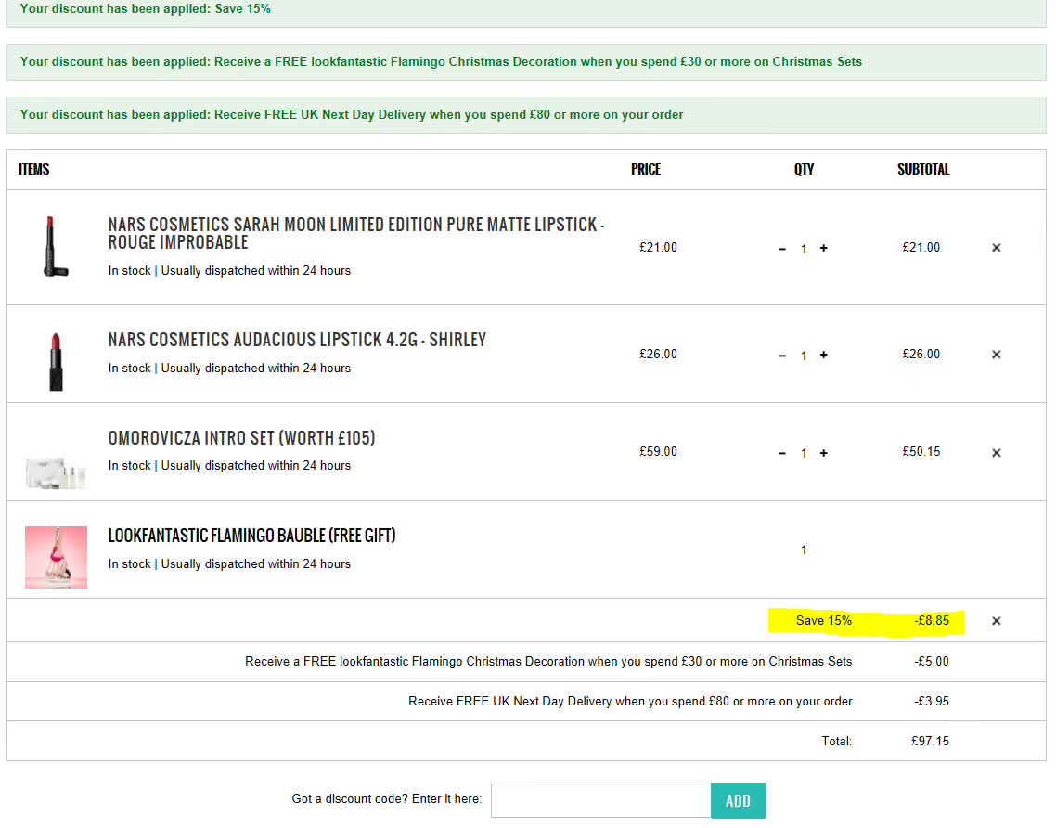
Task: Open the Lookfantastic Flamingo Bauble link
Action: point(251,536)
